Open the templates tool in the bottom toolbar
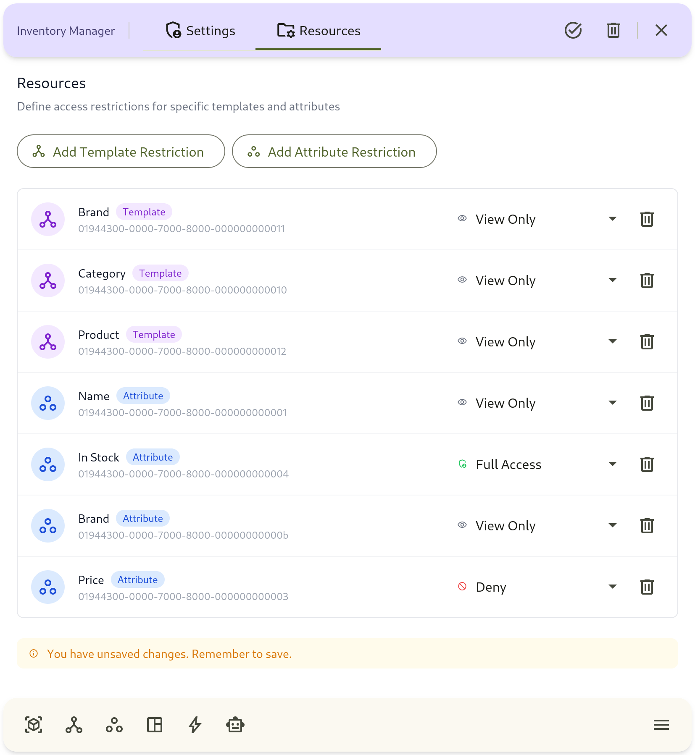The height and width of the screenshot is (755, 695). (74, 724)
